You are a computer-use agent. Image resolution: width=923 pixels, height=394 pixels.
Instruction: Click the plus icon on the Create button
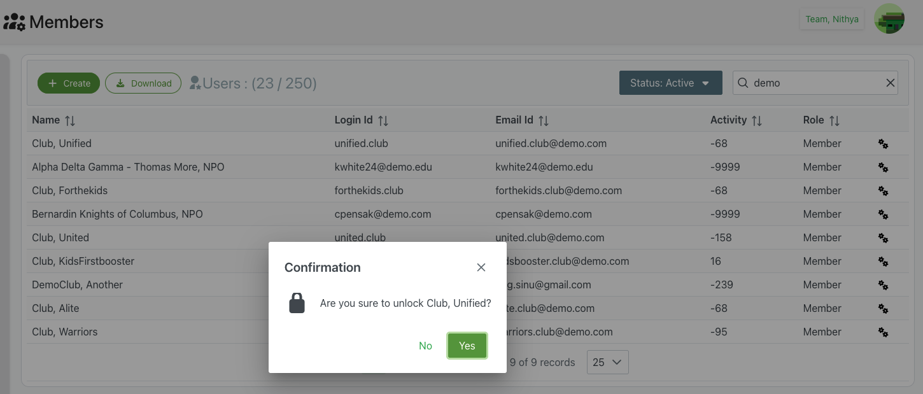pos(52,83)
